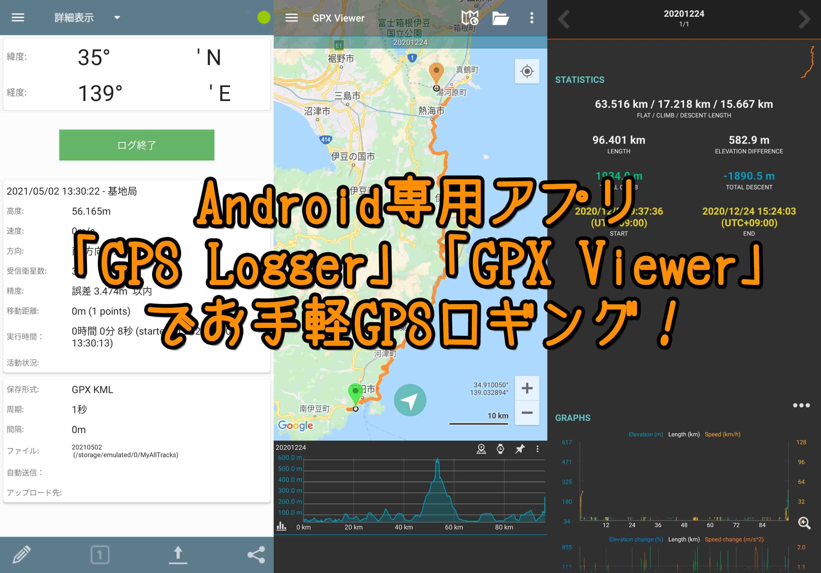Tap the magnifier zoom icon on the graph
Screen dimensions: 821x573
(x=804, y=523)
